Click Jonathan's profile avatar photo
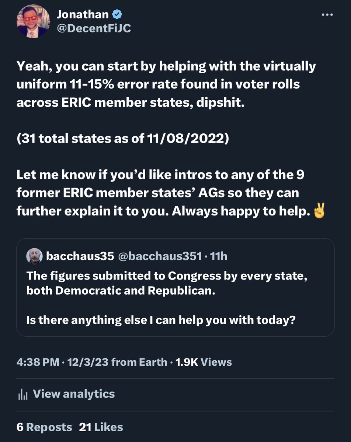Image resolution: width=351 pixels, height=442 pixels. (32, 22)
